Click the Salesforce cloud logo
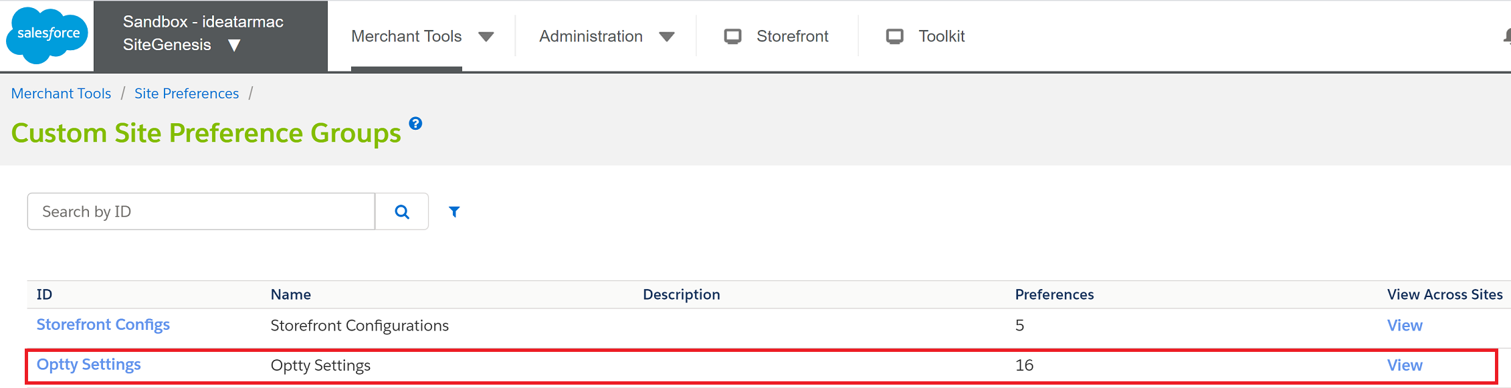This screenshot has width=1511, height=388. (x=47, y=35)
